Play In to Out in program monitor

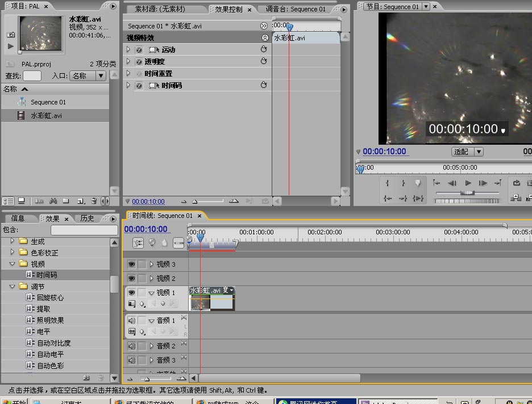coord(418,199)
